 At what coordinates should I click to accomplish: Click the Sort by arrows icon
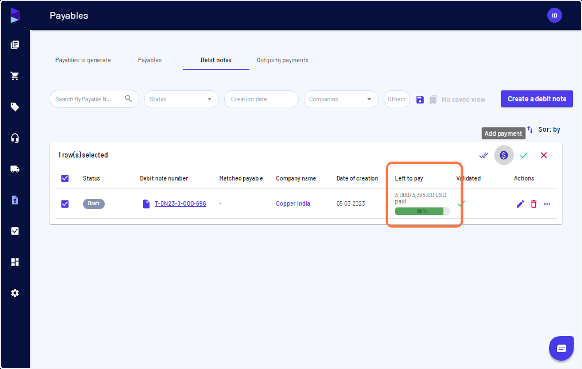pos(530,129)
